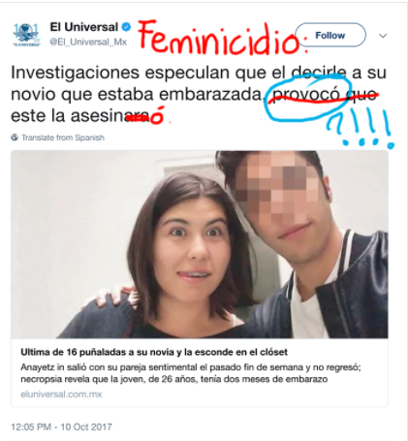The width and height of the screenshot is (408, 441).
Task: Open the tweet options chevron
Action: coord(383,36)
